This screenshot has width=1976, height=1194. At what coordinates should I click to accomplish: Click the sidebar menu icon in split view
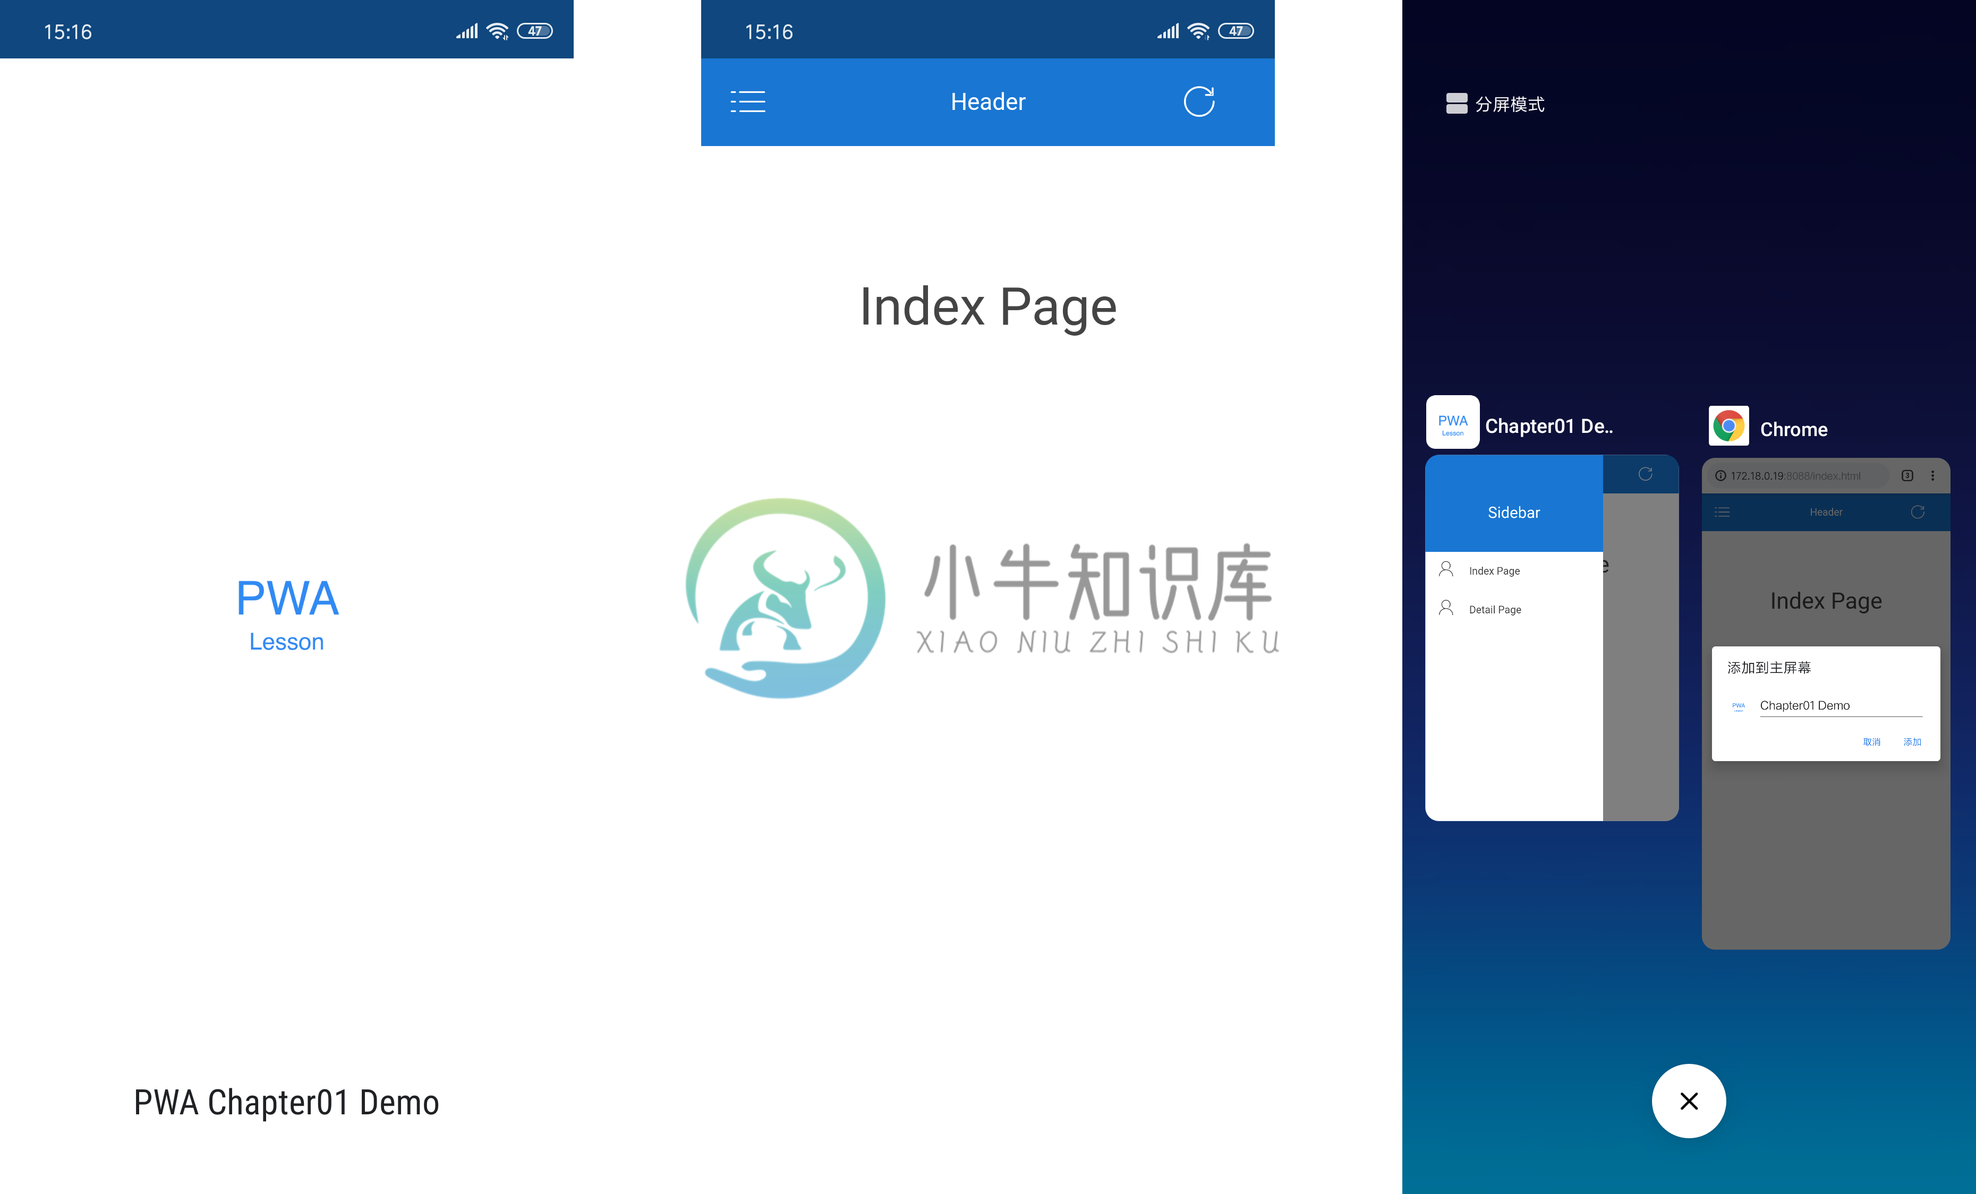pyautogui.click(x=1722, y=511)
